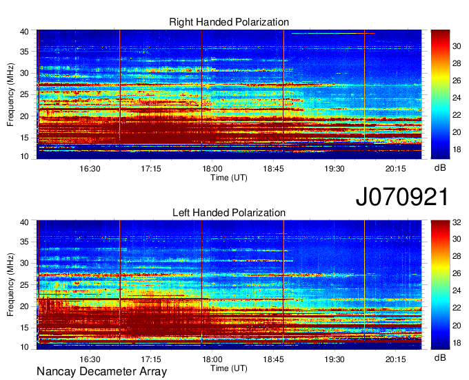Click the 16:30 tick label in bottom panel
Viewport: 469px width, 380px height.
pos(90,359)
